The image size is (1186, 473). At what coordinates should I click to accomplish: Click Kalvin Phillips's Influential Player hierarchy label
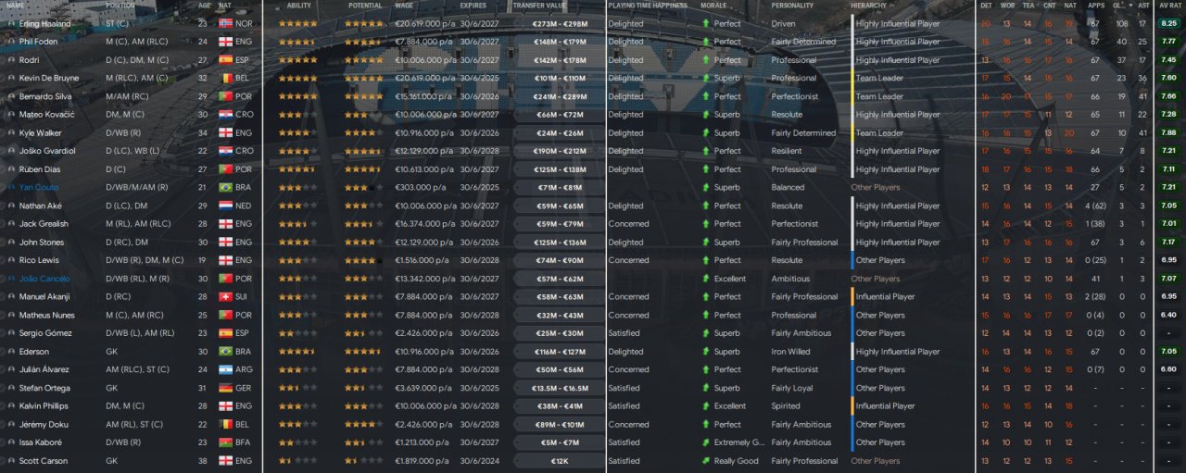pyautogui.click(x=885, y=406)
